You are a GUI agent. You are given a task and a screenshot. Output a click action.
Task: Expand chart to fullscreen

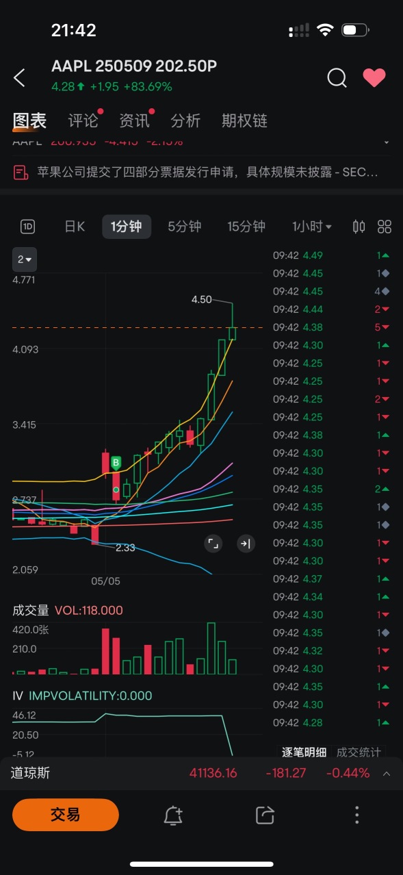(x=213, y=544)
